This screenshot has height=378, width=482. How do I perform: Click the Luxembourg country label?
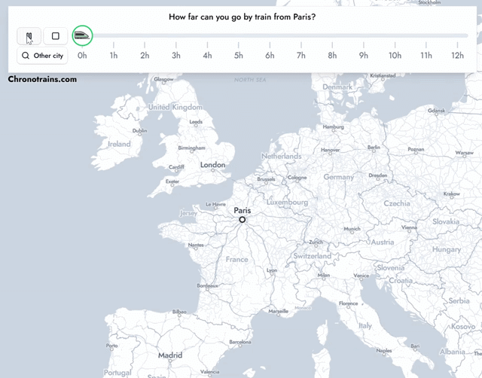click(287, 203)
